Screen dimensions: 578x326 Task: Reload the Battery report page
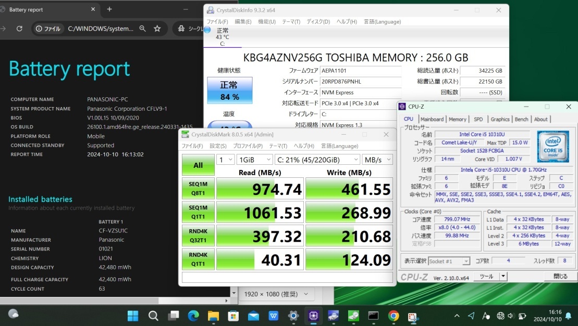[19, 28]
